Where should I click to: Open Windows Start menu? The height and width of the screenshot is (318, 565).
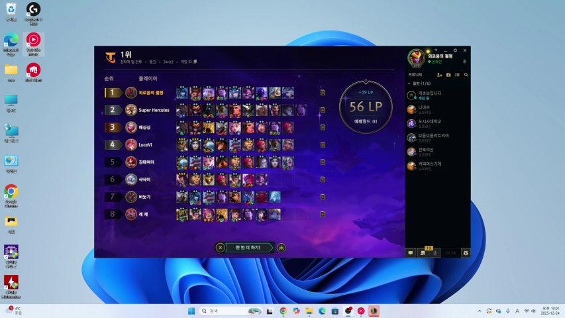coord(191,311)
